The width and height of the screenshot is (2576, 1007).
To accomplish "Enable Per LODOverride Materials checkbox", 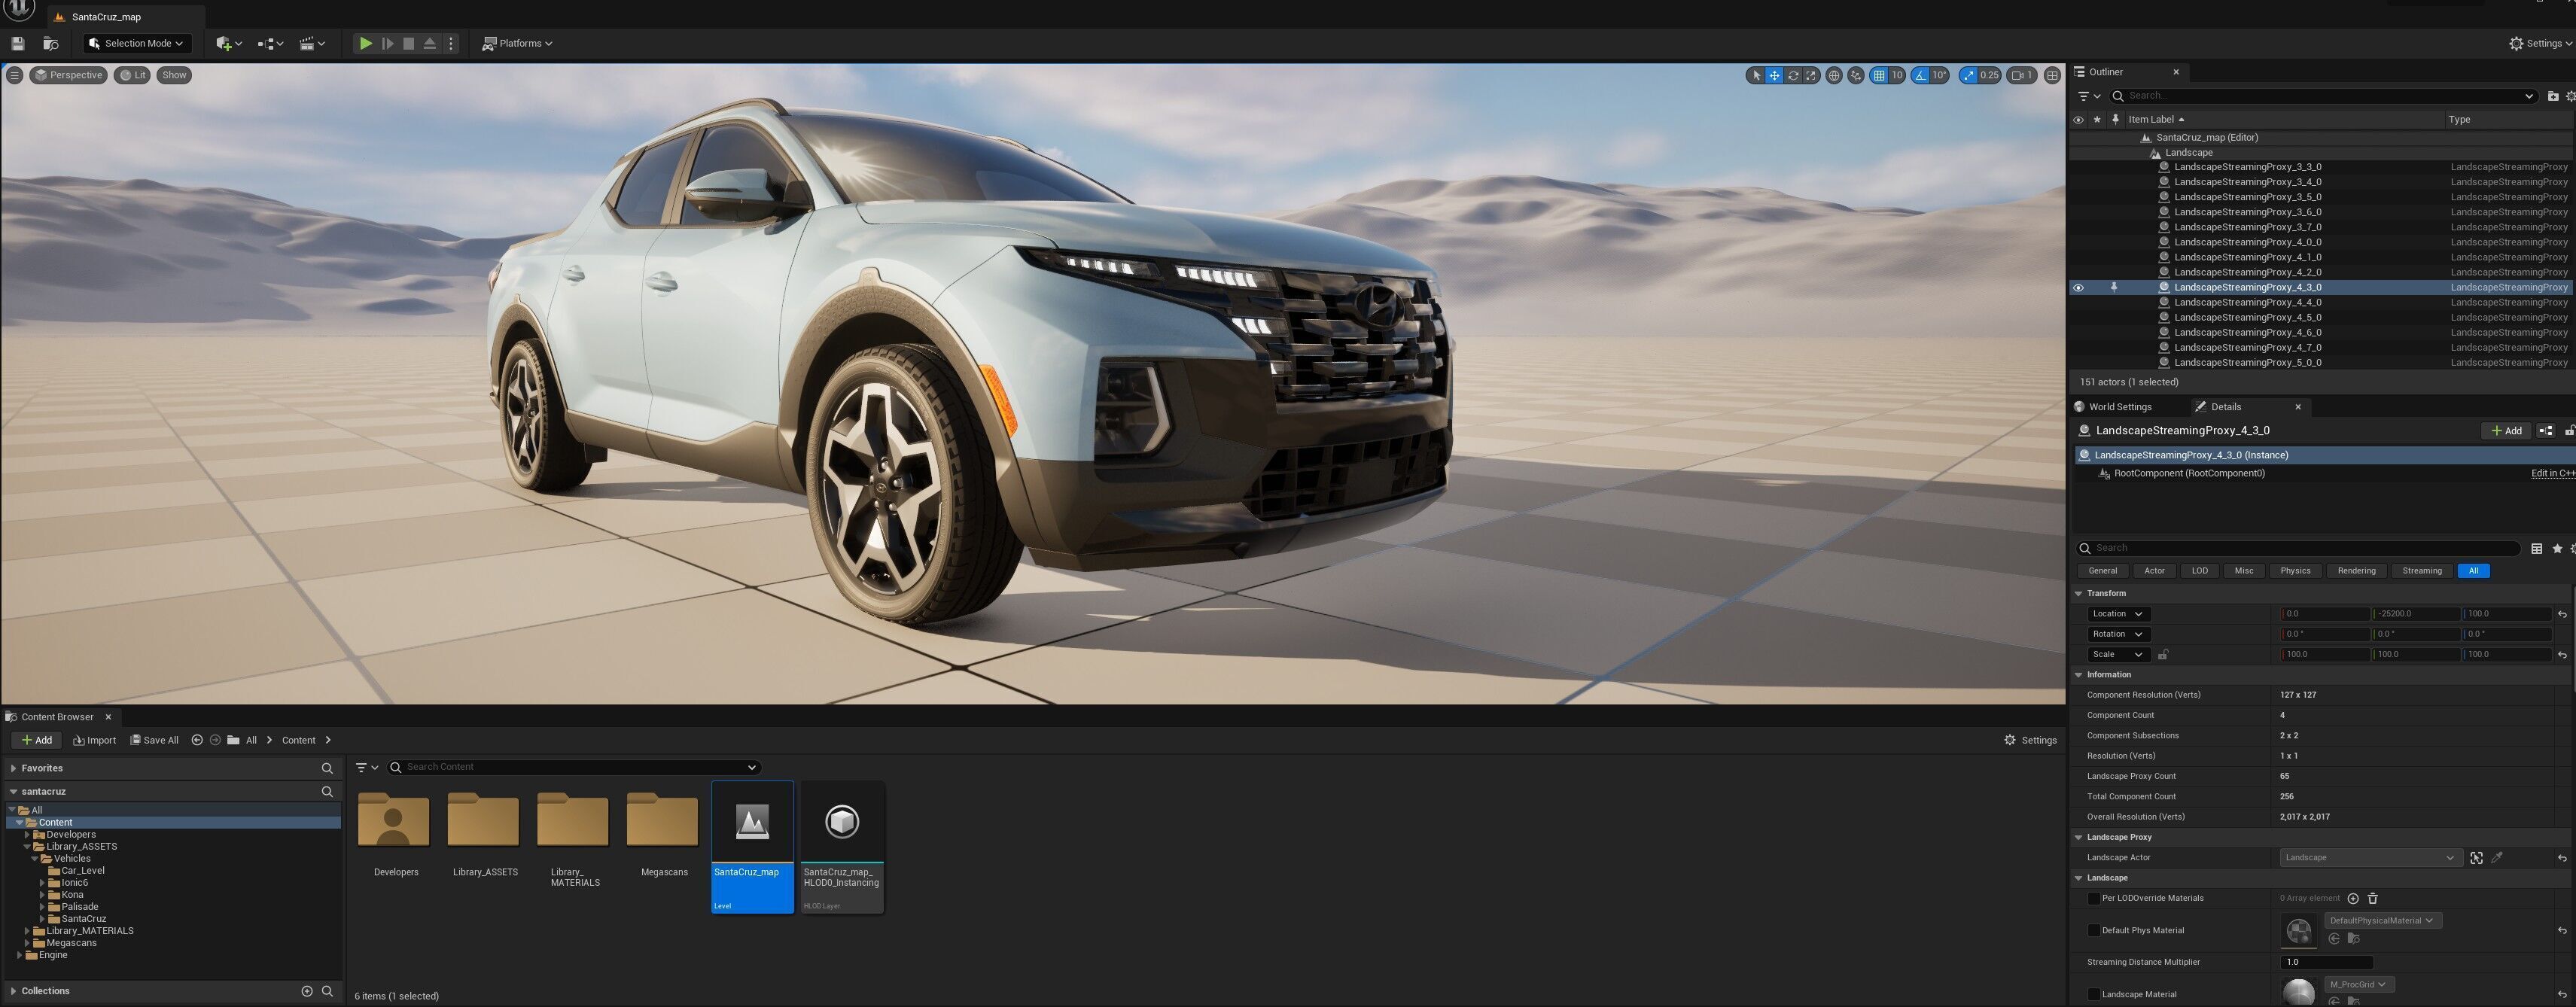I will [2094, 899].
